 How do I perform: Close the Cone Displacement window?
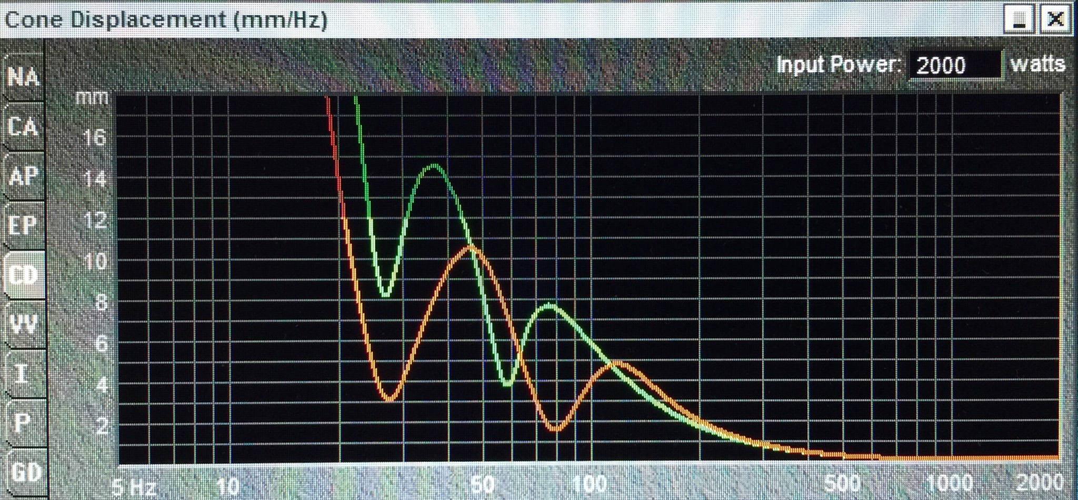(1055, 19)
